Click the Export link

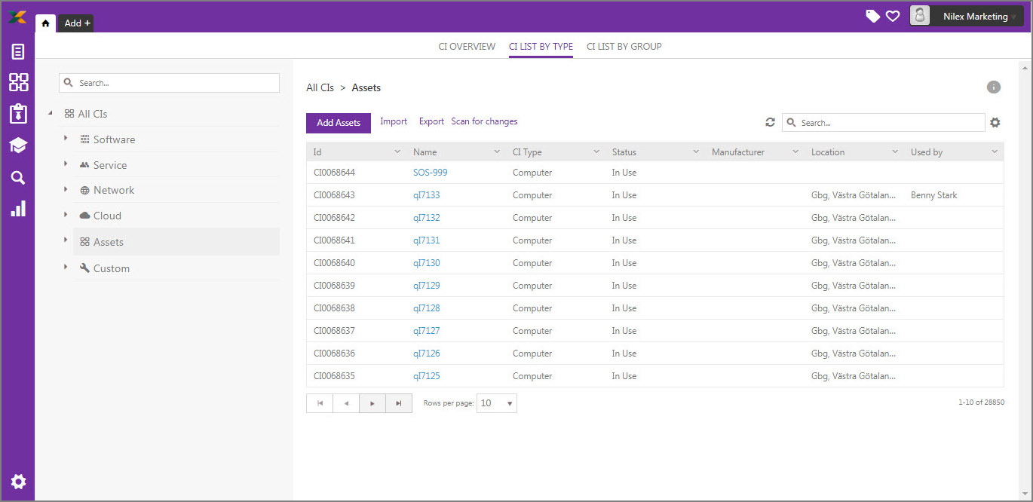pos(432,121)
